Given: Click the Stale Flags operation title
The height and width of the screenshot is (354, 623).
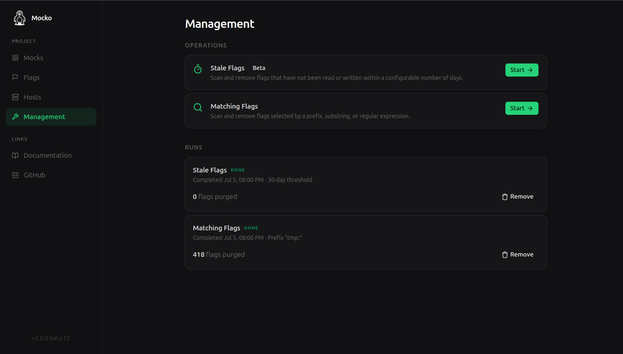Looking at the screenshot, I should pyautogui.click(x=227, y=68).
